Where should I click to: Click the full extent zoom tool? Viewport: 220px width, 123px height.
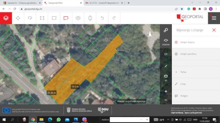42,18
